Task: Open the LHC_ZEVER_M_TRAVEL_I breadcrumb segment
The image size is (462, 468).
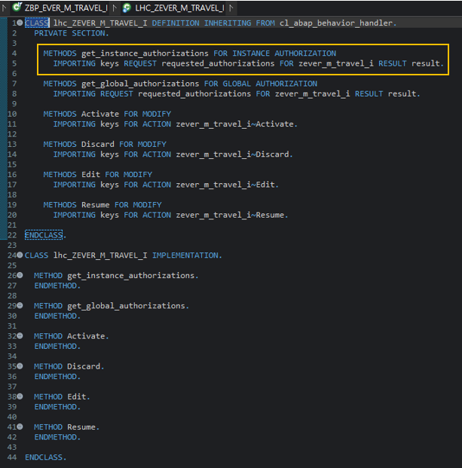Action: [179, 8]
